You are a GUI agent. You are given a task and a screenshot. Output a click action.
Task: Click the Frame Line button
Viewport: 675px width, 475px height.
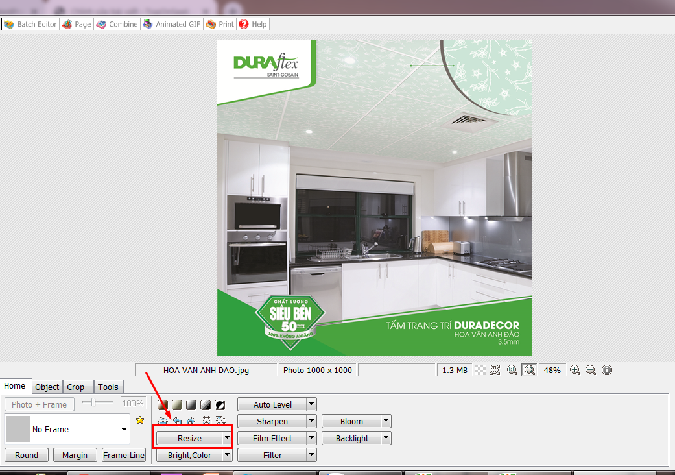pyautogui.click(x=124, y=455)
